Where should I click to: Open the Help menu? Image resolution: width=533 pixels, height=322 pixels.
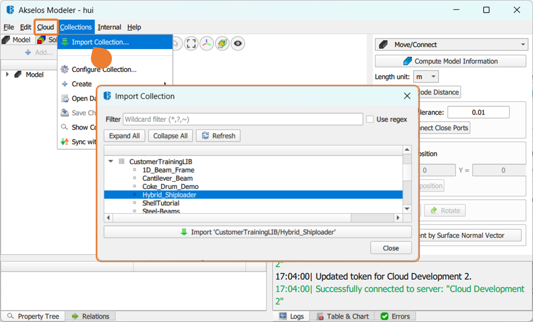[134, 27]
